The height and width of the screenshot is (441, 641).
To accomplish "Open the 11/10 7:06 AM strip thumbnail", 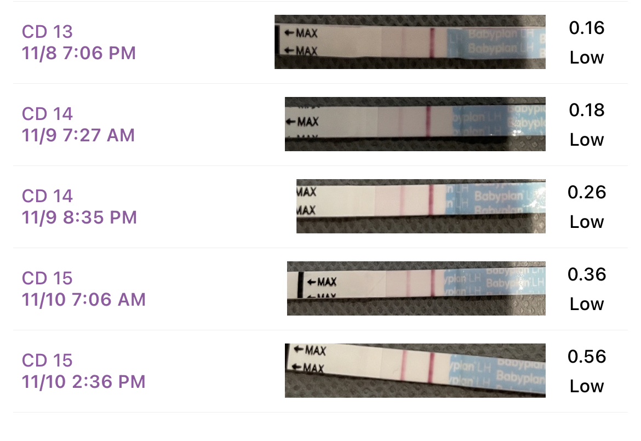I will pos(416,288).
